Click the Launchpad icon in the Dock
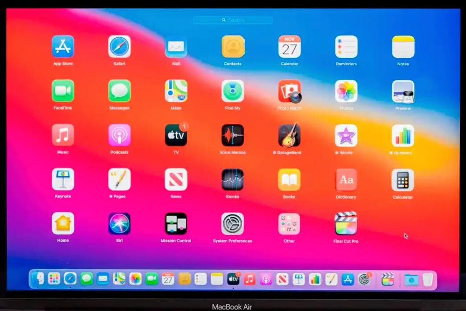466x311 pixels. tap(54, 279)
